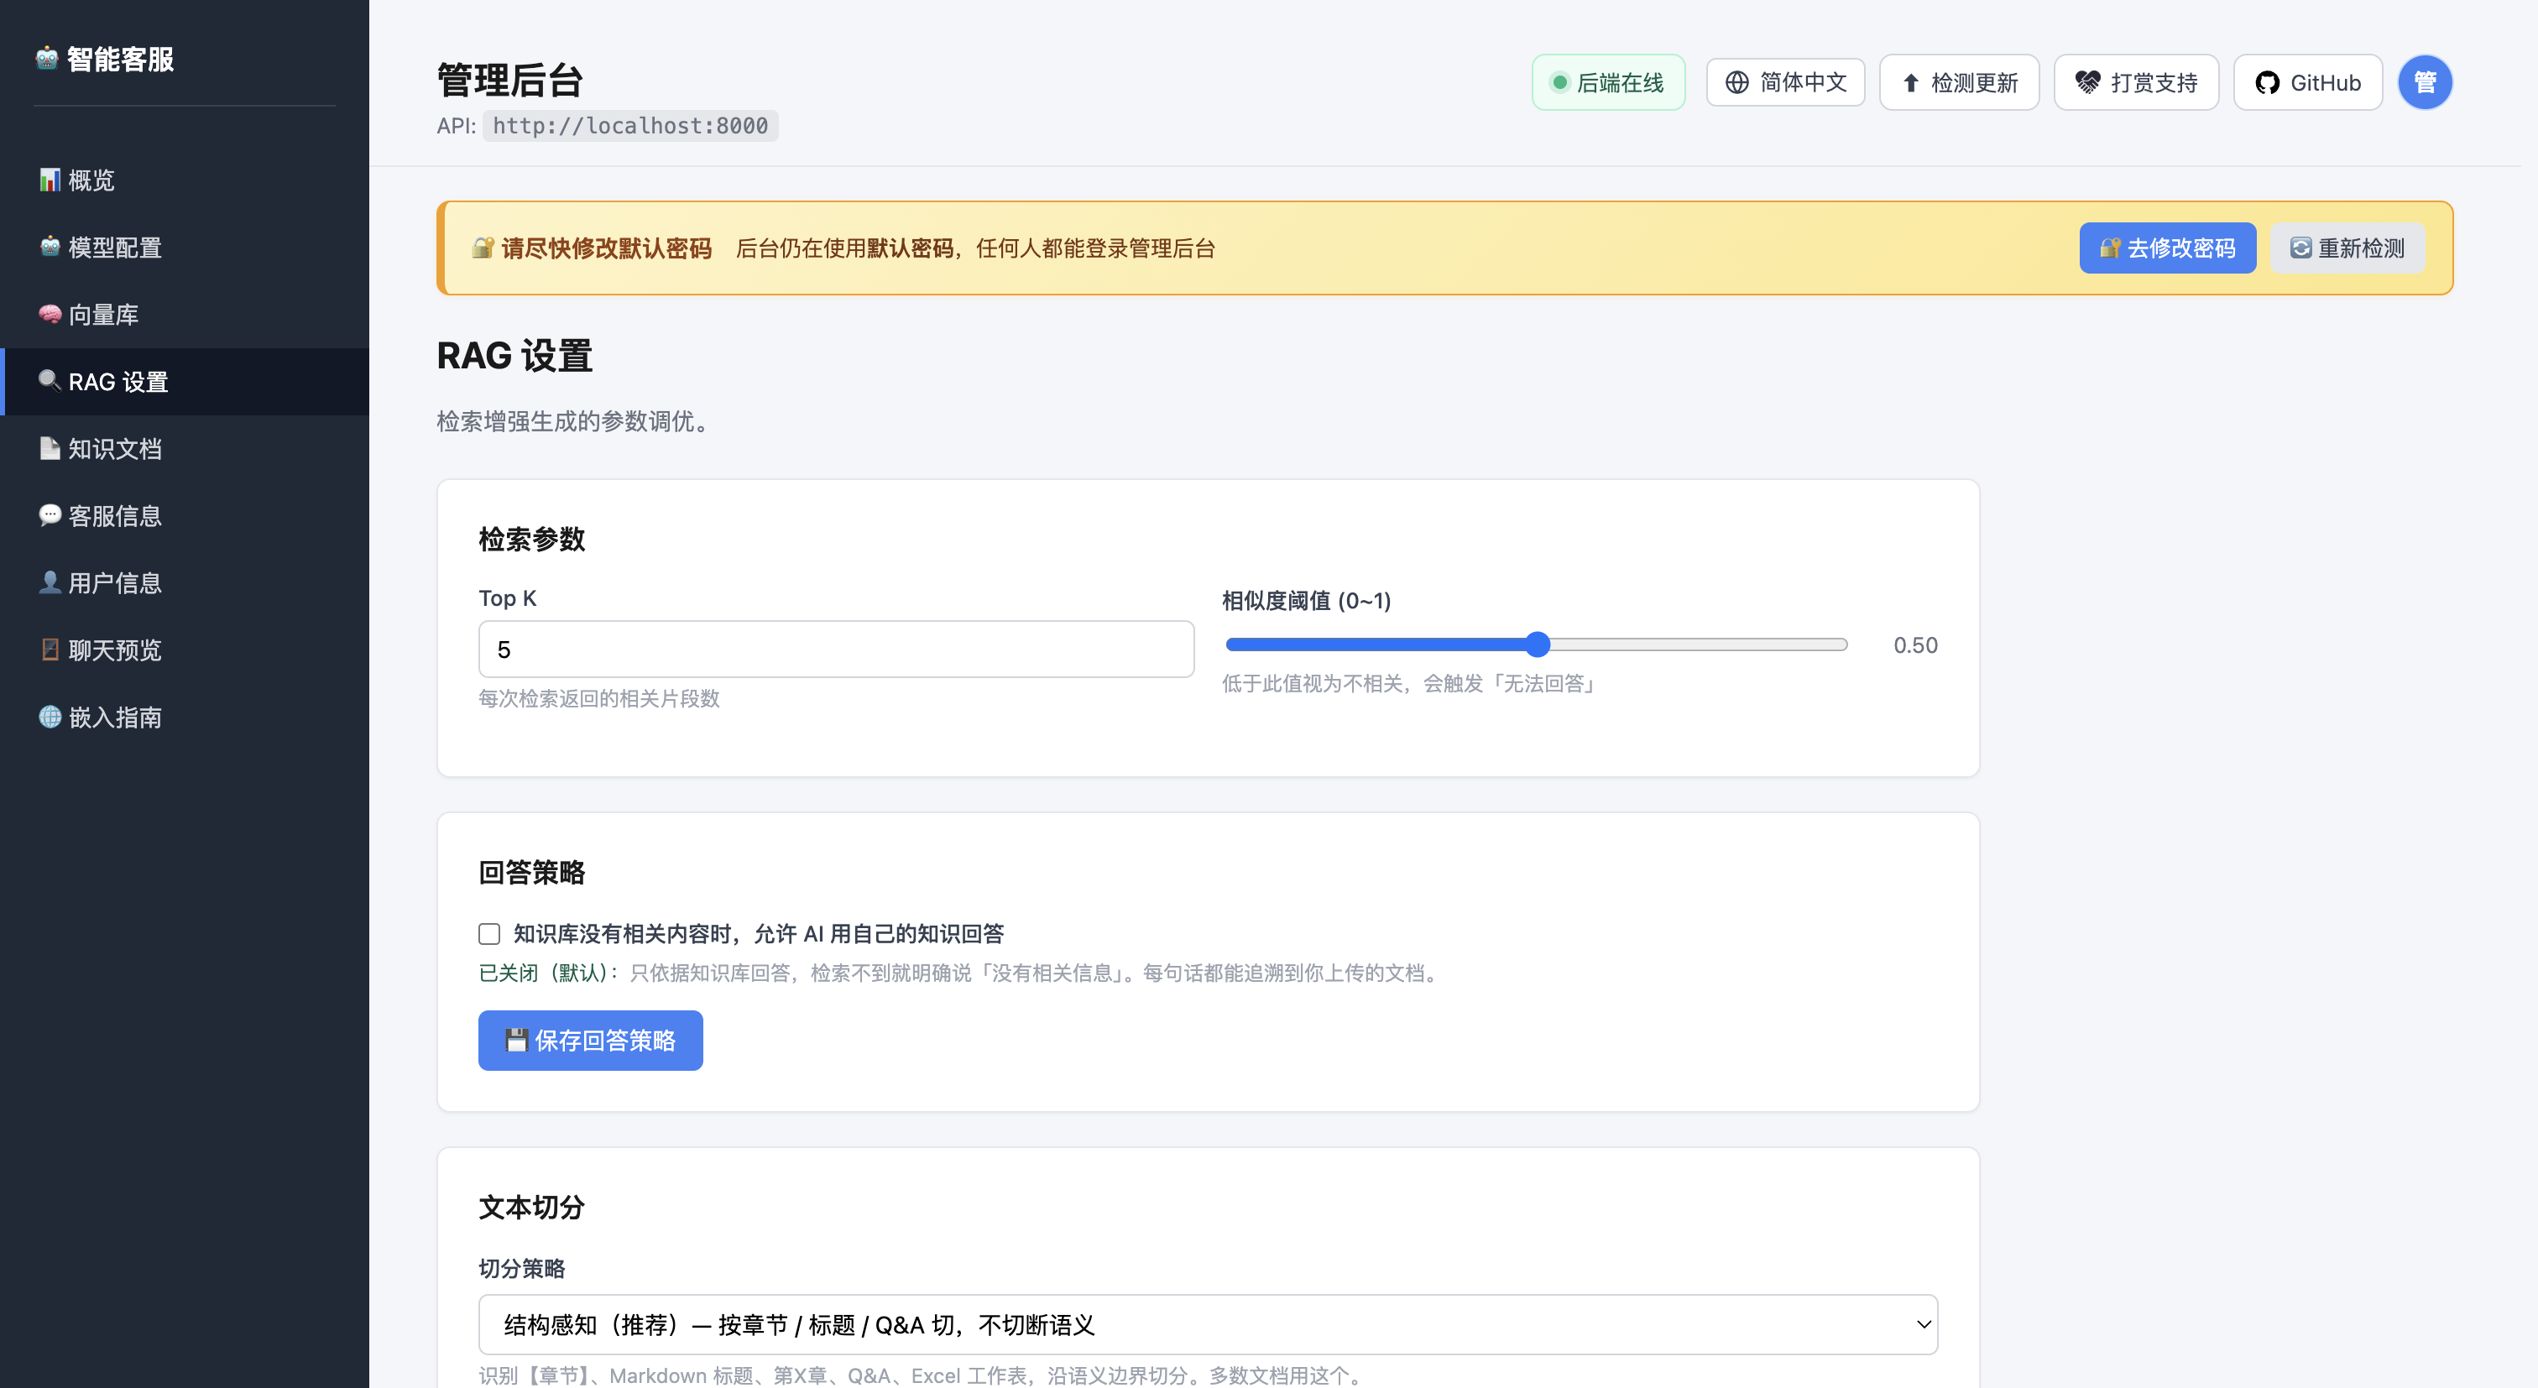Click the door icon for 聊天预览

coord(50,648)
